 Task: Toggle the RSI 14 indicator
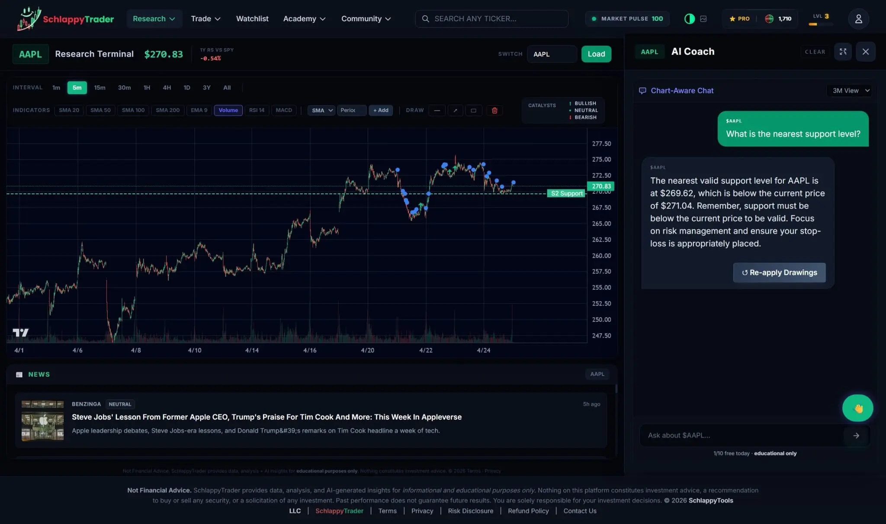click(257, 110)
